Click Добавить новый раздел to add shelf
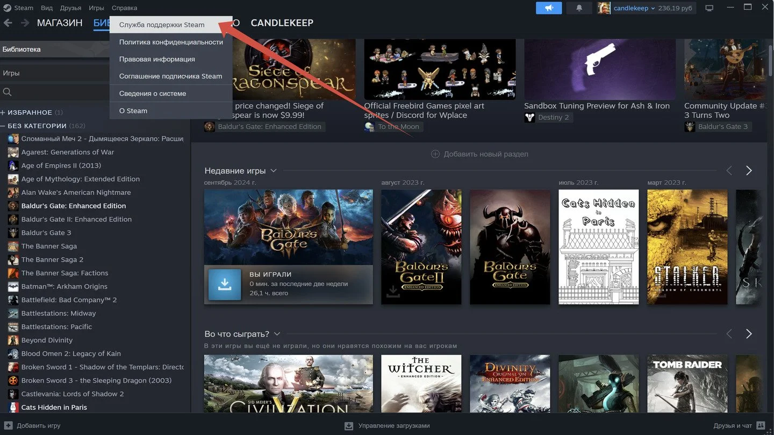774x435 pixels. pos(479,154)
